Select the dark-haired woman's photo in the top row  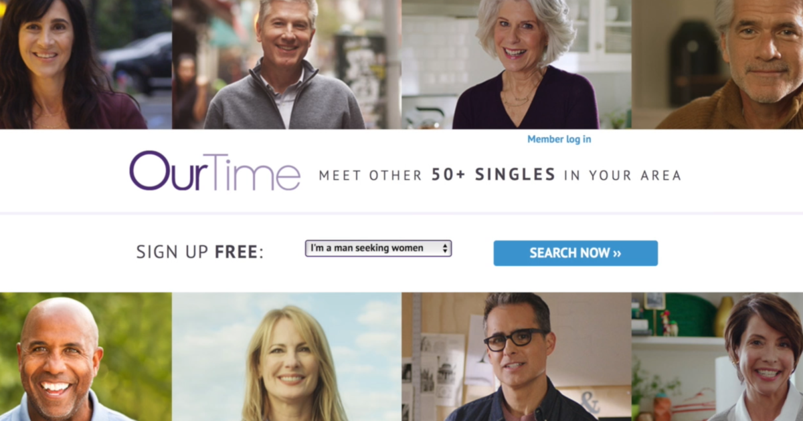[x=74, y=64]
